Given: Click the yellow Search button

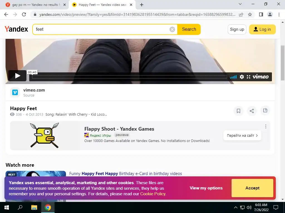Looking at the screenshot, I should [x=189, y=29].
